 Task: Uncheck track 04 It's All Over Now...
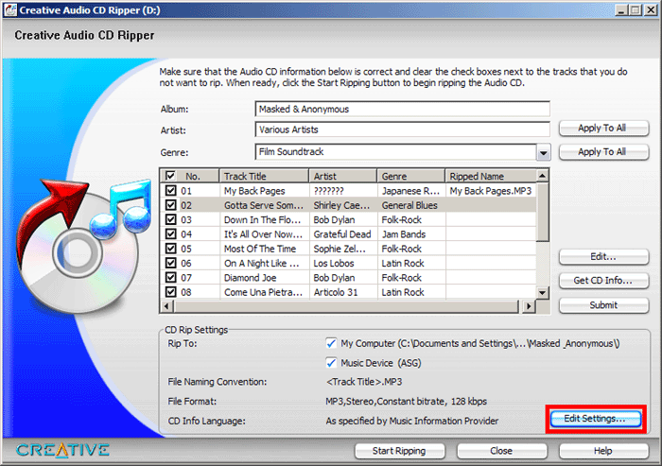tap(170, 233)
